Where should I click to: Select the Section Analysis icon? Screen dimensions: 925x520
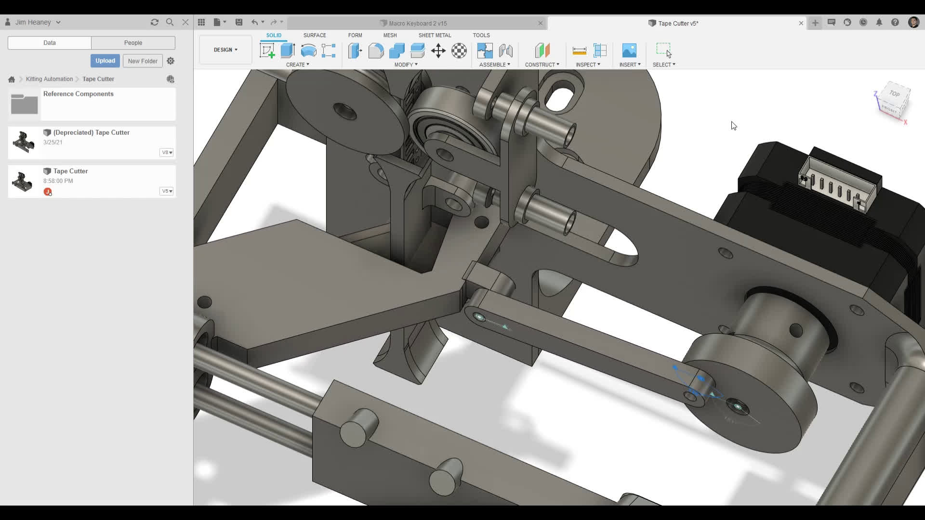pyautogui.click(x=600, y=51)
